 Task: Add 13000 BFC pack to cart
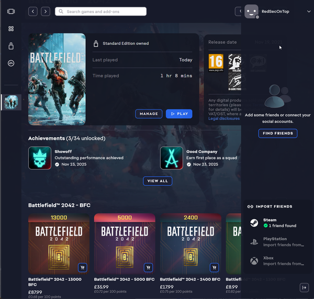pos(82,268)
